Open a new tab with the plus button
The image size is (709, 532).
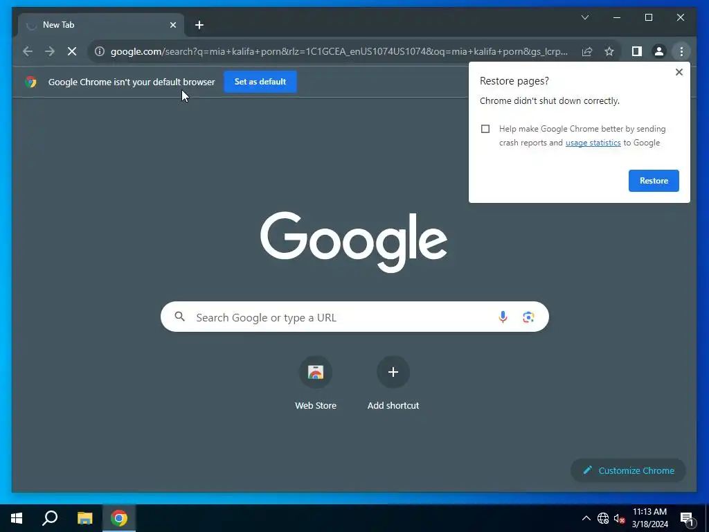(199, 25)
